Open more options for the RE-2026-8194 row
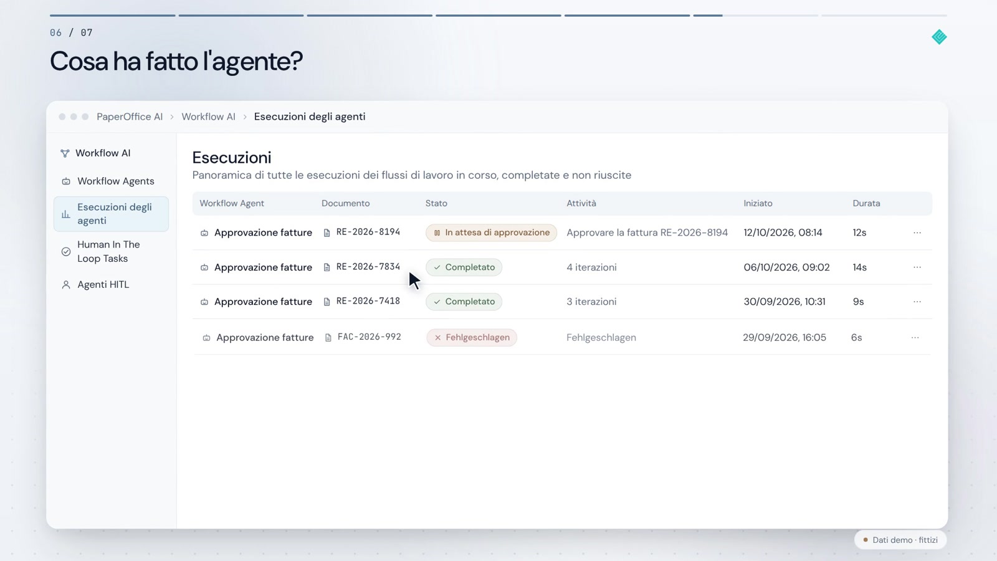The height and width of the screenshot is (561, 997). click(x=917, y=233)
